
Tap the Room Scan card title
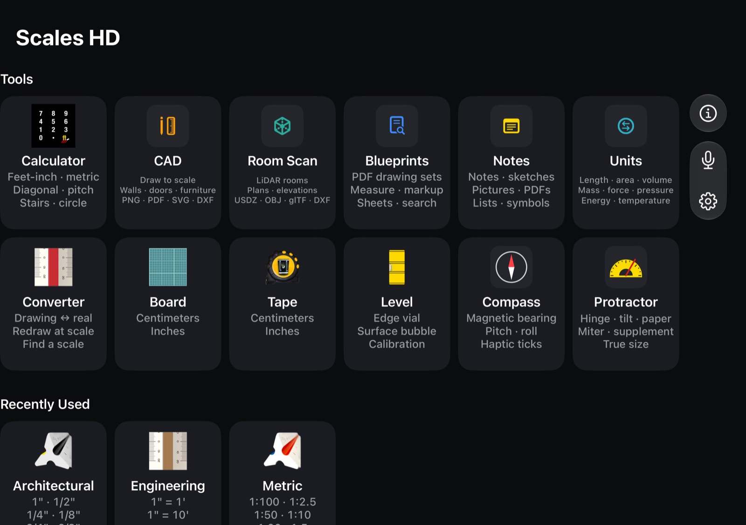point(282,161)
